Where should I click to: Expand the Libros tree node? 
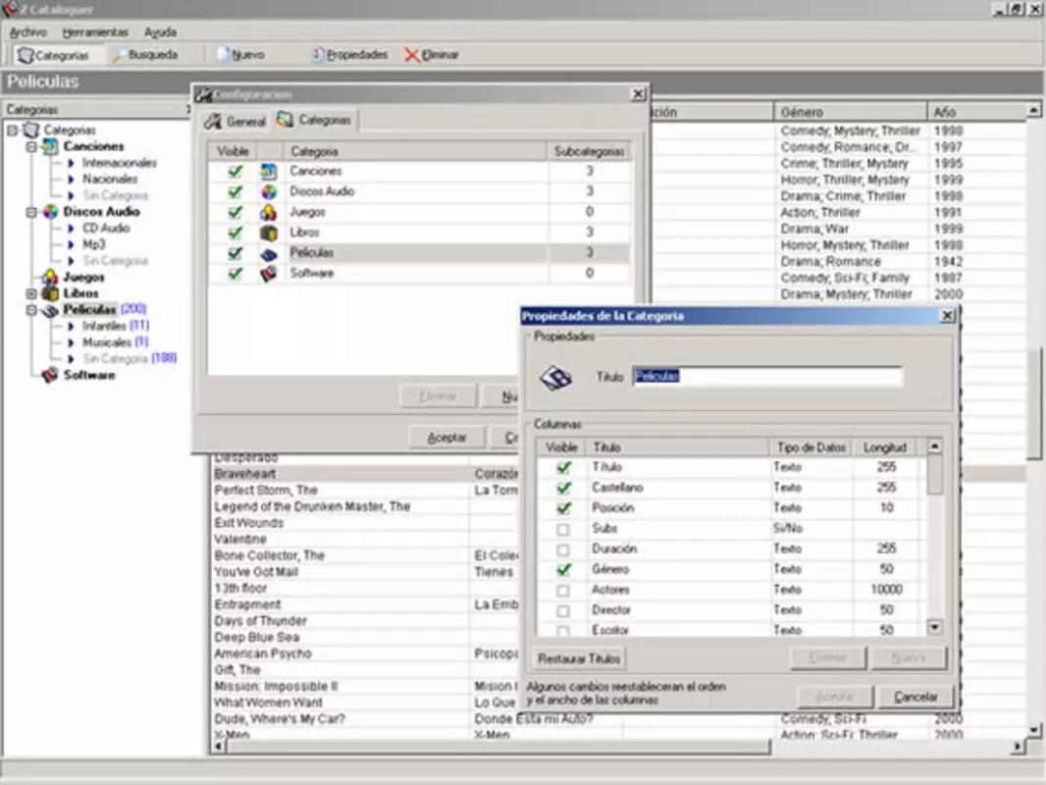click(x=31, y=293)
